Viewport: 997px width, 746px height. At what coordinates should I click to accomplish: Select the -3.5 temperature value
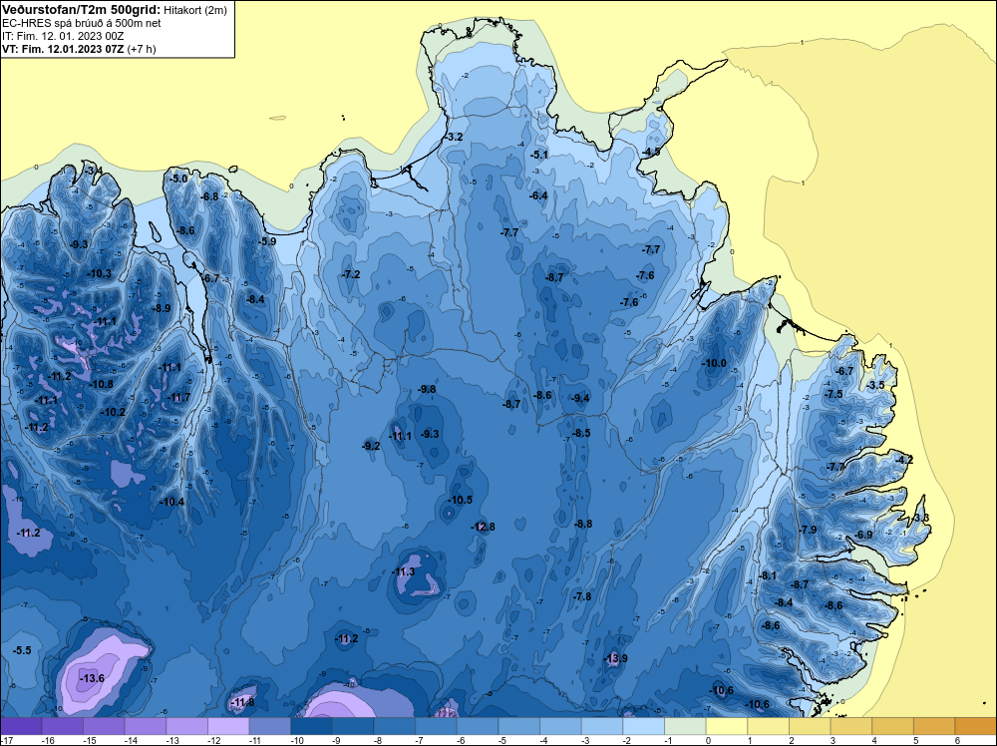coord(875,385)
